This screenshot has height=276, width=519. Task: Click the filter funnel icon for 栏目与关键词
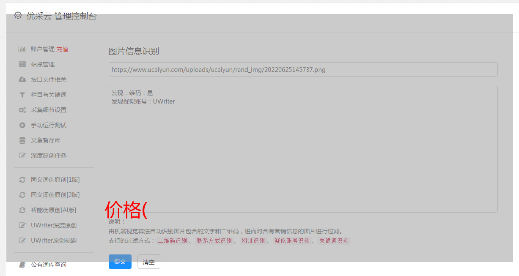tap(22, 95)
